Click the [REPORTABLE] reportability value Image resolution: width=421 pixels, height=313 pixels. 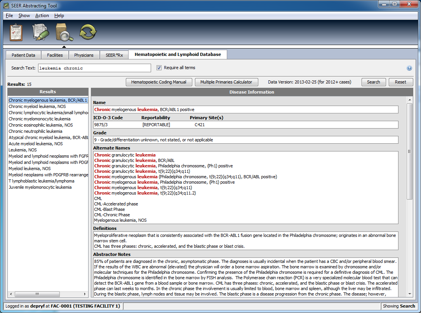pyautogui.click(x=156, y=125)
